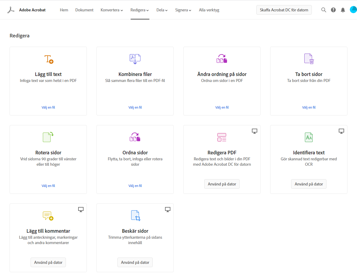This screenshot has width=357, height=274.
Task: Click Använd på dator for Lägg till kommentar
Action: coord(48,262)
